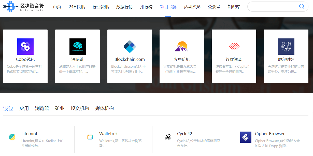Click description '虎尔财经是专业的财经内'
The image size is (313, 156).
(x=286, y=67)
